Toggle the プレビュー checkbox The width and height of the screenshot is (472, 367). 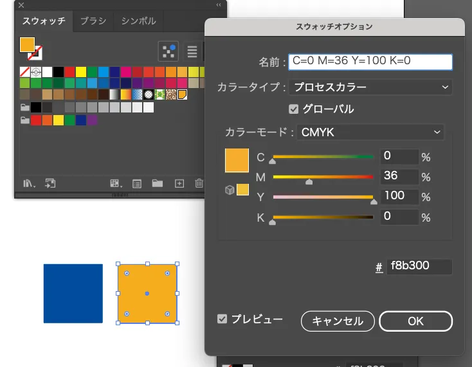222,319
